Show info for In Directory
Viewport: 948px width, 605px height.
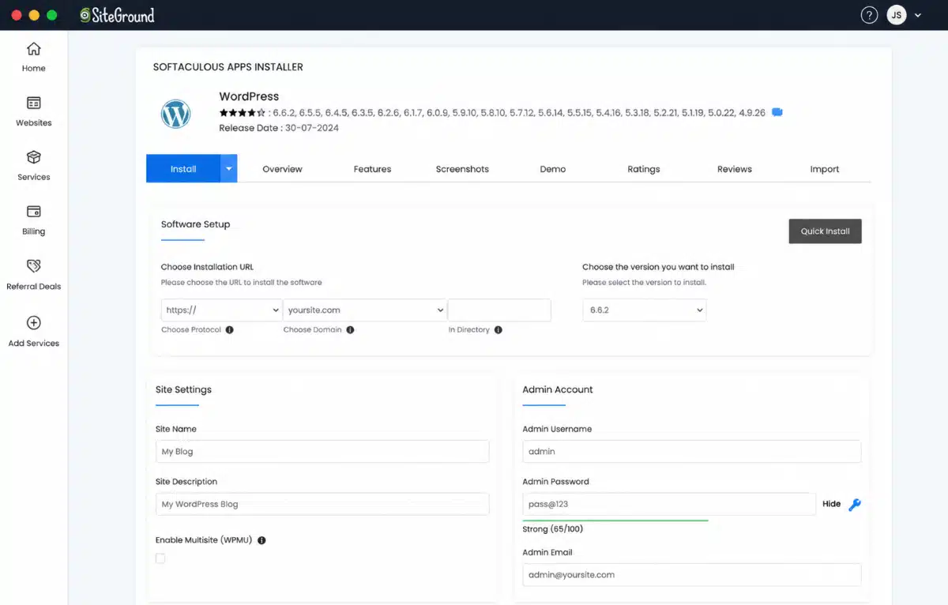(x=498, y=330)
